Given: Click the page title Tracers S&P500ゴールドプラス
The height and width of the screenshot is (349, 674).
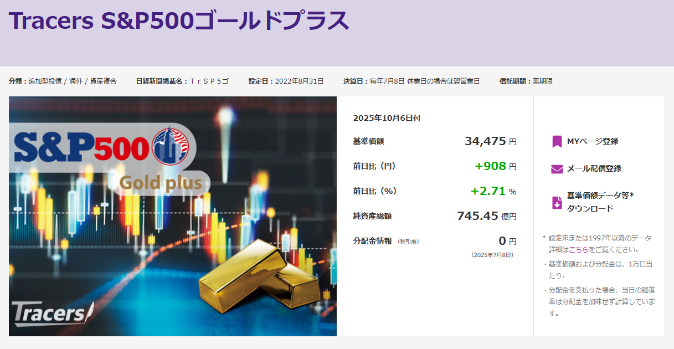Looking at the screenshot, I should tap(179, 20).
